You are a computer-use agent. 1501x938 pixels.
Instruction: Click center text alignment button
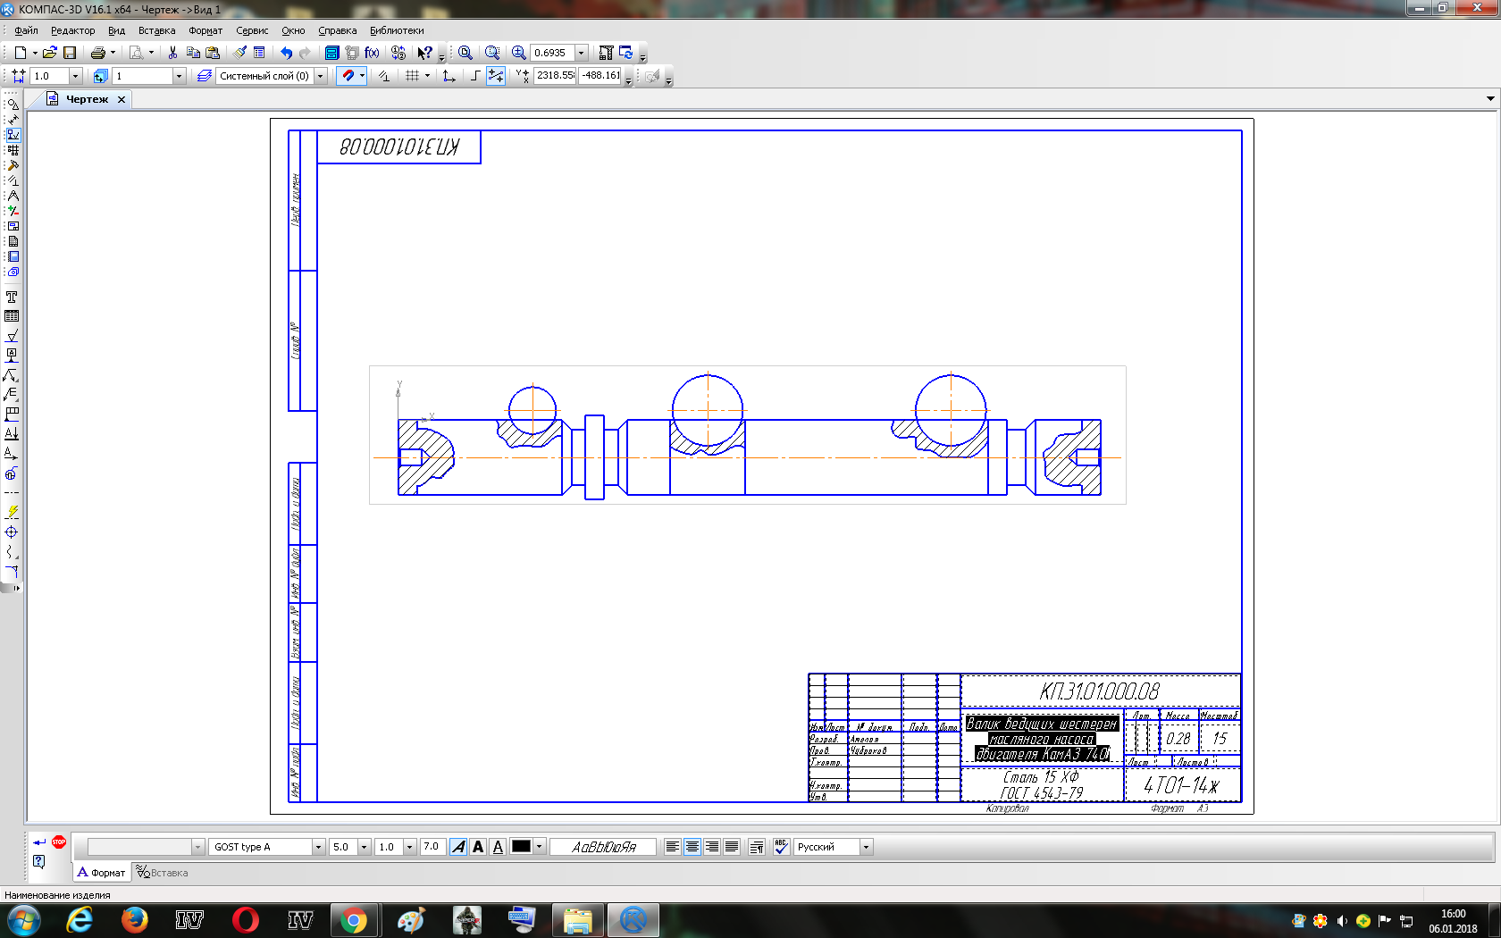pos(692,847)
